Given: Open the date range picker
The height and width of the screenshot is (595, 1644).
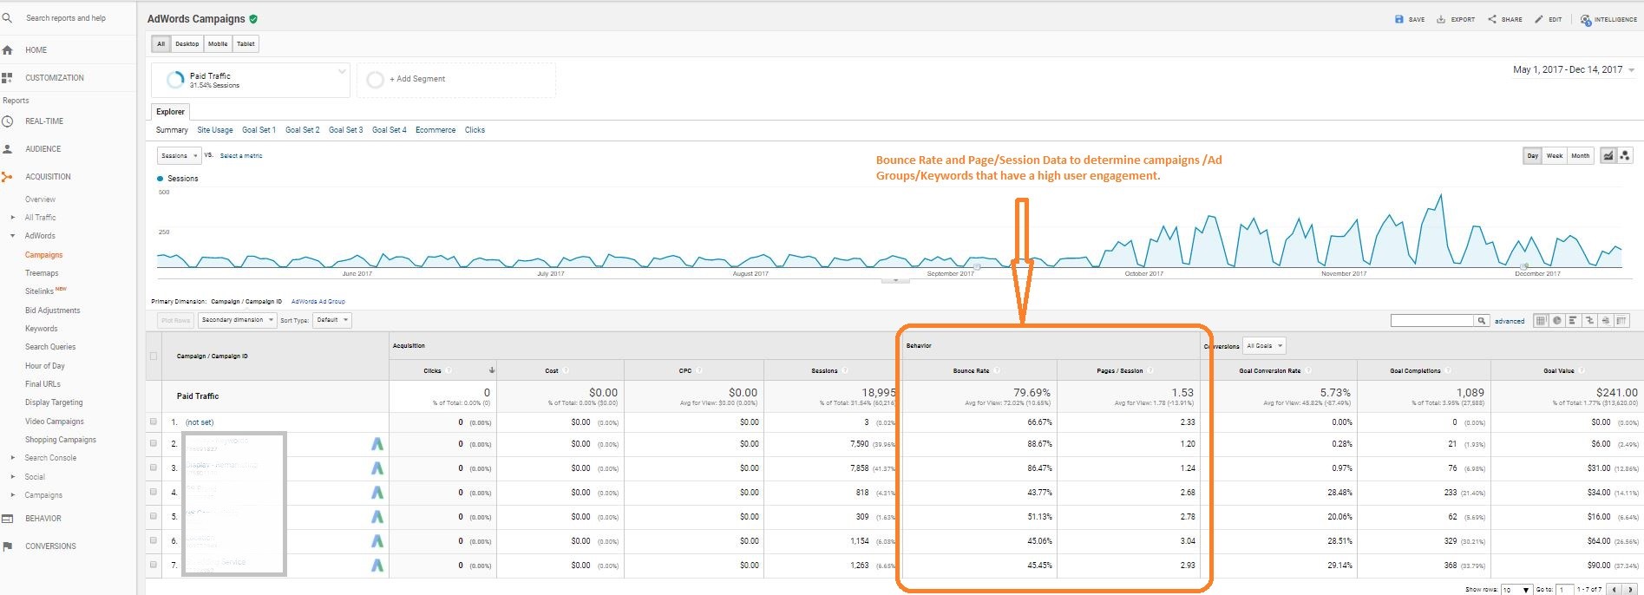Looking at the screenshot, I should pyautogui.click(x=1574, y=69).
